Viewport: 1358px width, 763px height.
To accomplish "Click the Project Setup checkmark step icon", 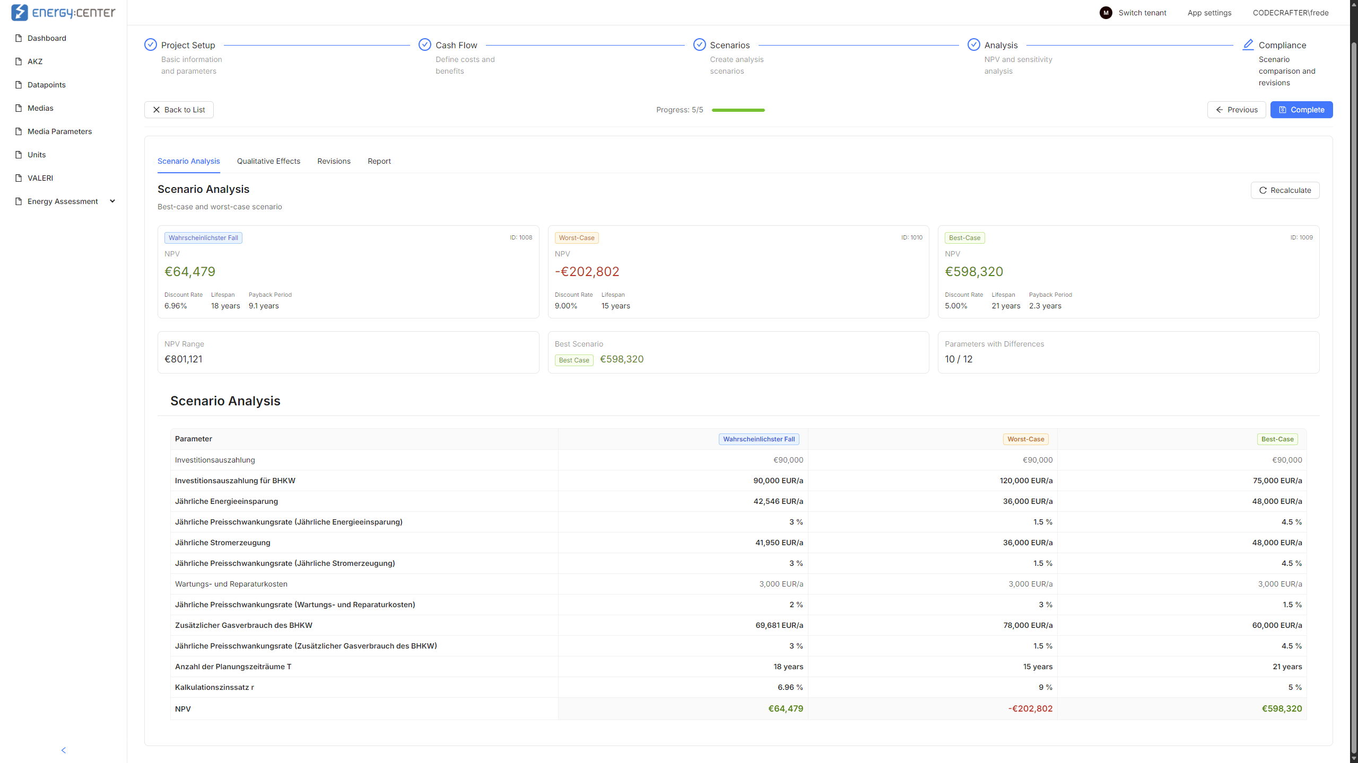I will click(x=151, y=45).
